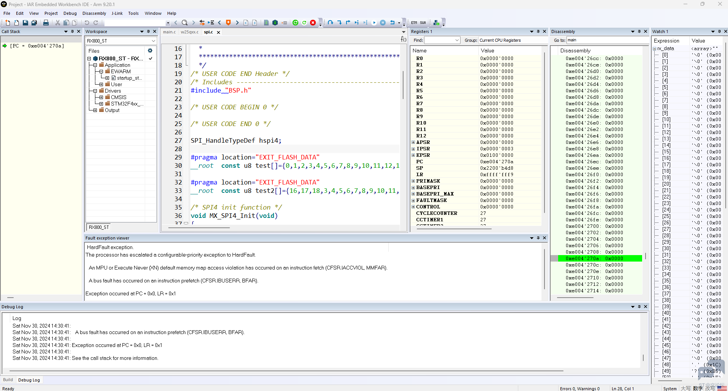This screenshot has width=728, height=391.
Task: Toggle ETM trace toolbar button
Action: coord(414,23)
